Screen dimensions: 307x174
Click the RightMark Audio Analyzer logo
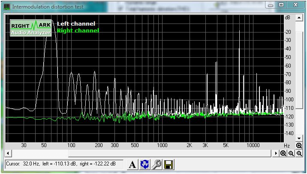tap(31, 28)
